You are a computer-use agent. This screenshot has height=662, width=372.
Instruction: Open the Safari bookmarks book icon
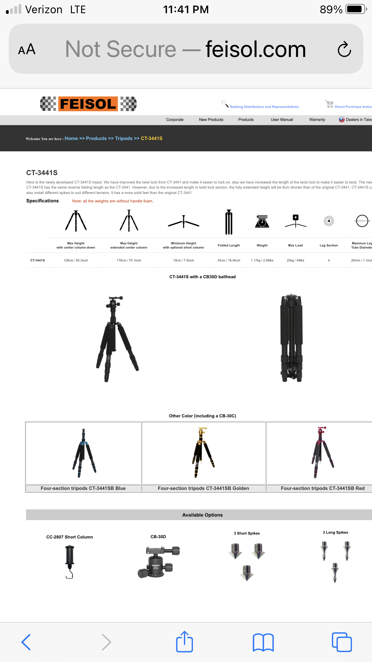pos(263,642)
